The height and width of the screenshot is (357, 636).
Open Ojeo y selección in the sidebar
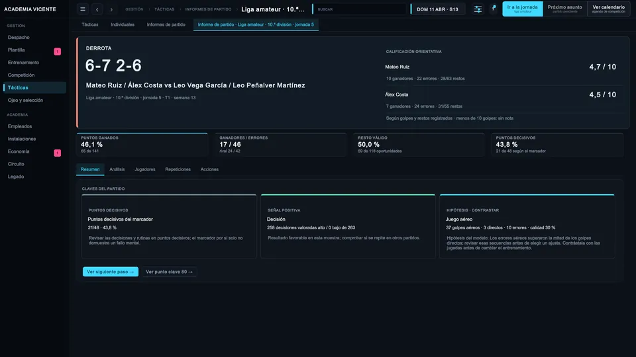point(34,100)
